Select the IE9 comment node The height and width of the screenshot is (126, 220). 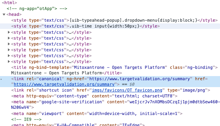point(26,119)
